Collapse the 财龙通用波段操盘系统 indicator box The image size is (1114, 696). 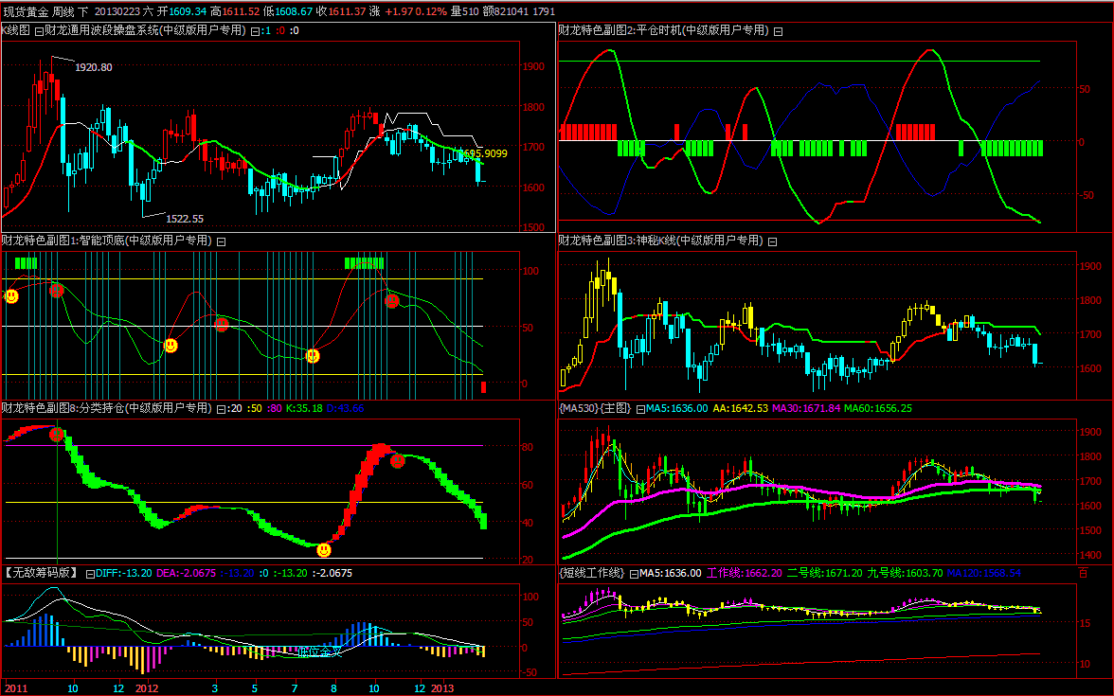click(39, 31)
